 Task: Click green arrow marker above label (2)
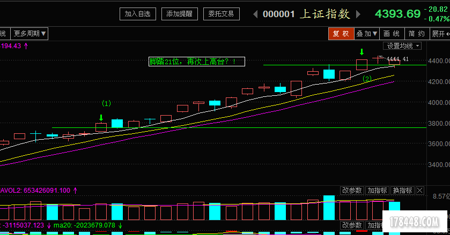(362, 52)
